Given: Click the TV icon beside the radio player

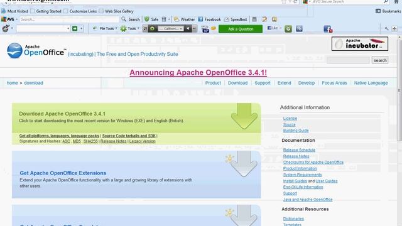Looking at the screenshot, I should [x=205, y=29].
